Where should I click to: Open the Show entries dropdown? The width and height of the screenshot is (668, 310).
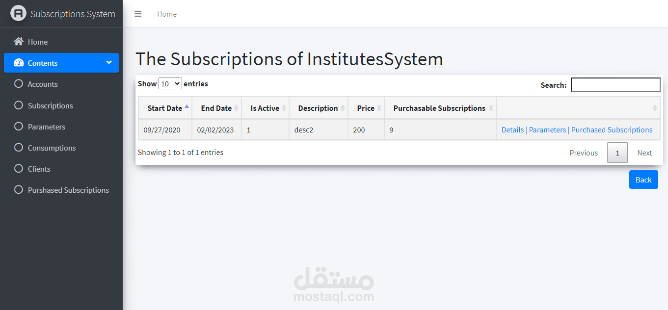point(170,83)
